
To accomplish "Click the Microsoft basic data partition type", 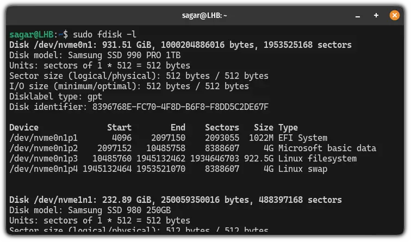I will pos(327,148).
